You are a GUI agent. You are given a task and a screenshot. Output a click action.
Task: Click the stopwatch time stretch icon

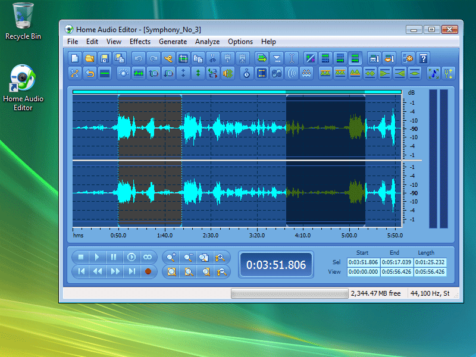(x=246, y=73)
